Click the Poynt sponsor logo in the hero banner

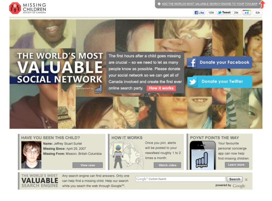click(x=98, y=89)
